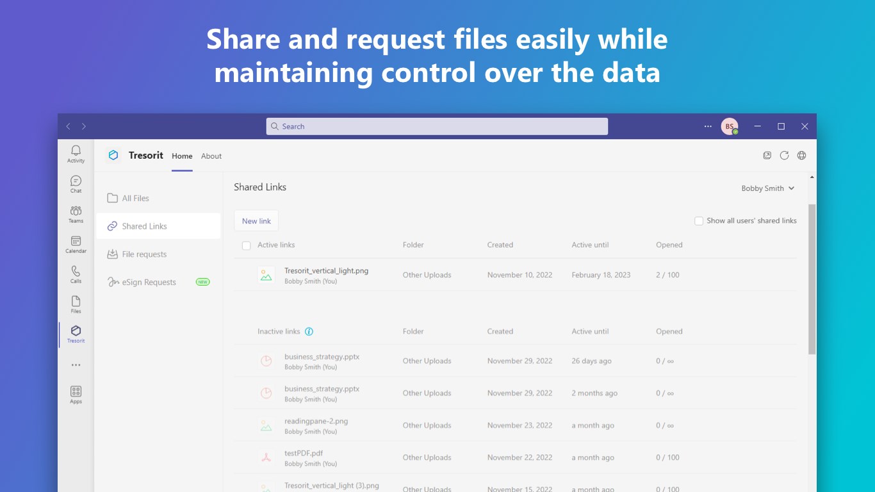This screenshot has width=875, height=492.
Task: Click the vertical scrollbar thumb
Action: (812, 279)
